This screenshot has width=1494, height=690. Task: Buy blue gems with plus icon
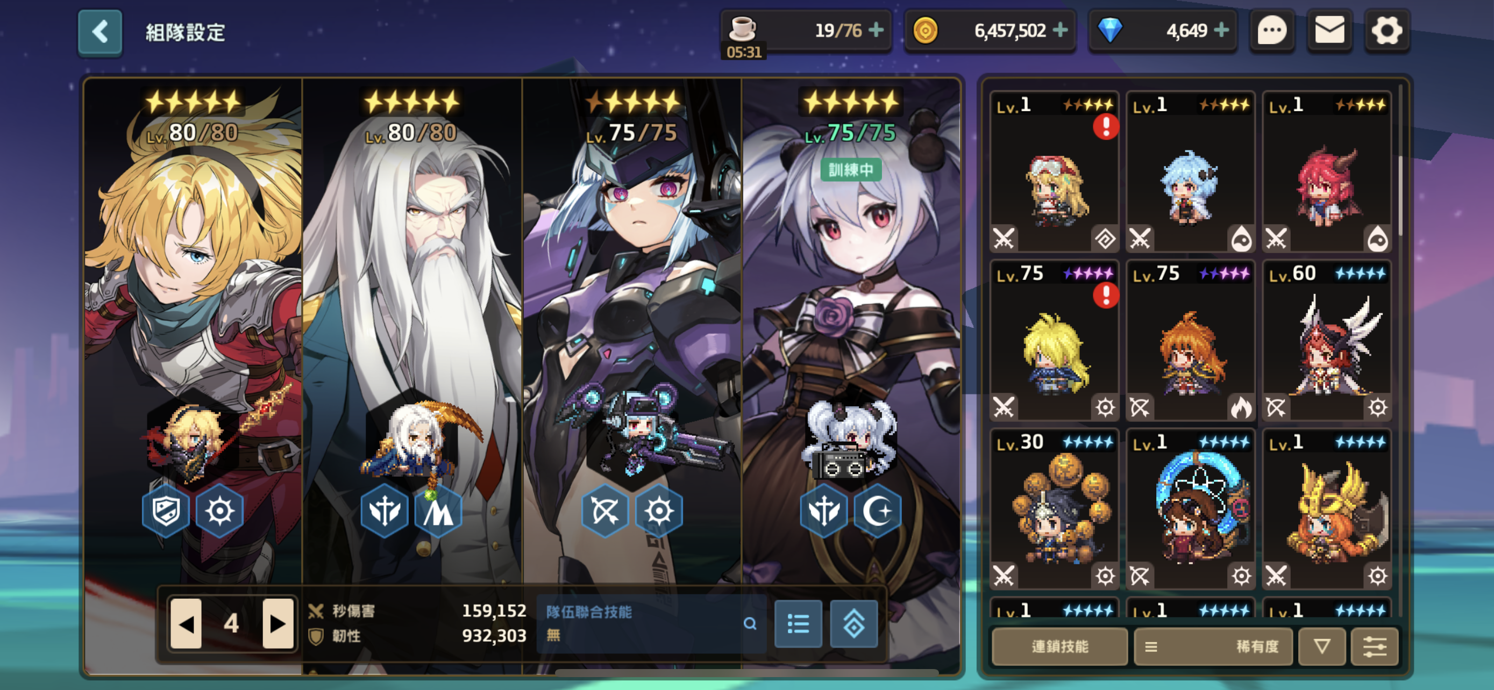[x=1221, y=30]
